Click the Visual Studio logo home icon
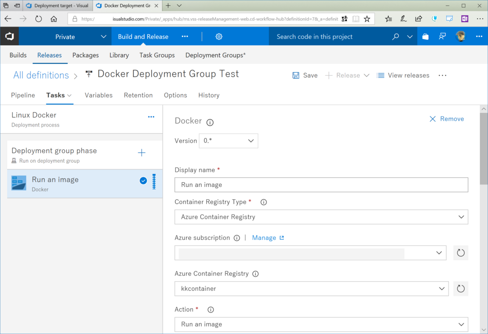Viewport: 488px width, 334px height. pos(10,36)
